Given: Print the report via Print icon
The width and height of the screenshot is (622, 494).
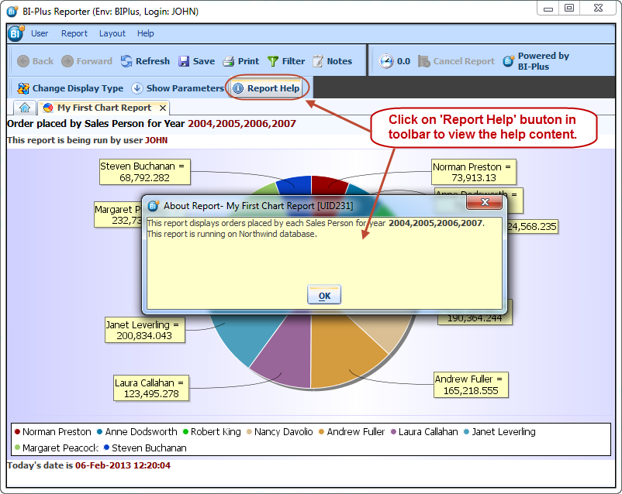Looking at the screenshot, I should click(x=229, y=61).
